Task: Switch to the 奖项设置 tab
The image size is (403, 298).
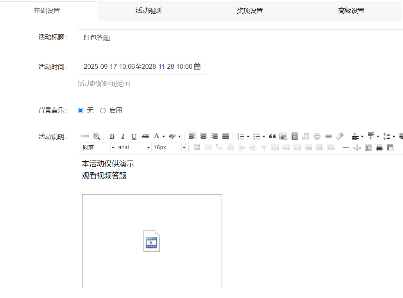Action: pos(250,11)
